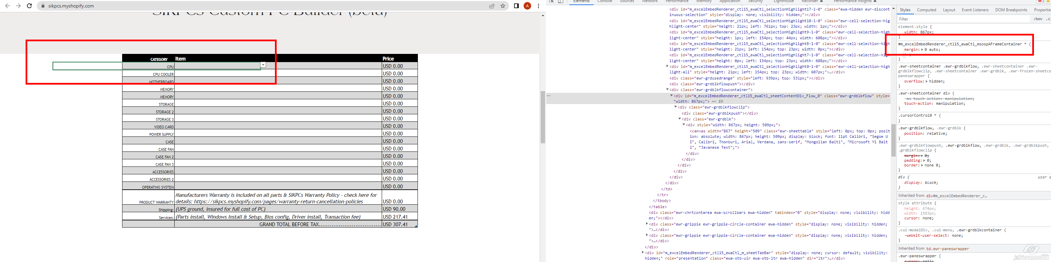Viewport: 1051px width, 262px height.
Task: Open the CPU item dropdown arrow
Action: [263, 65]
